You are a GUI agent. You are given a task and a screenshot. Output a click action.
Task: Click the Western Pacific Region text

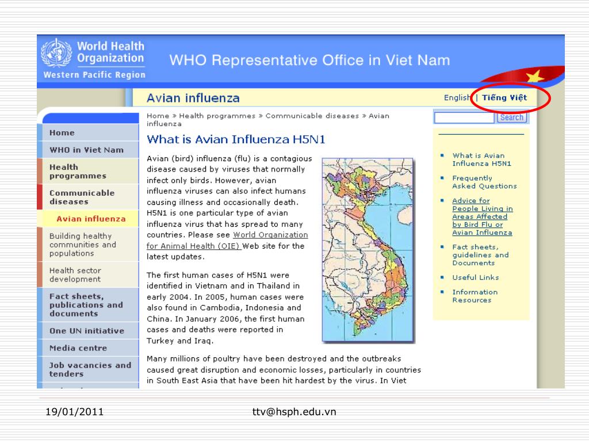pyautogui.click(x=94, y=75)
